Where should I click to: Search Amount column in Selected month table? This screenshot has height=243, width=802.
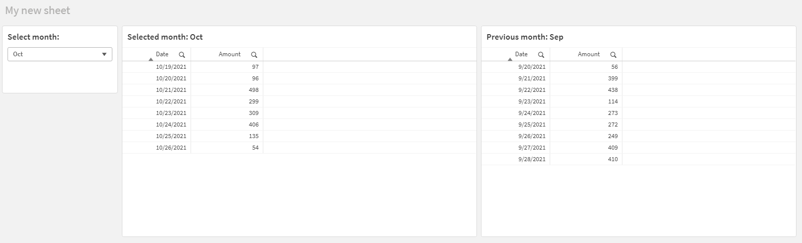[x=254, y=55]
